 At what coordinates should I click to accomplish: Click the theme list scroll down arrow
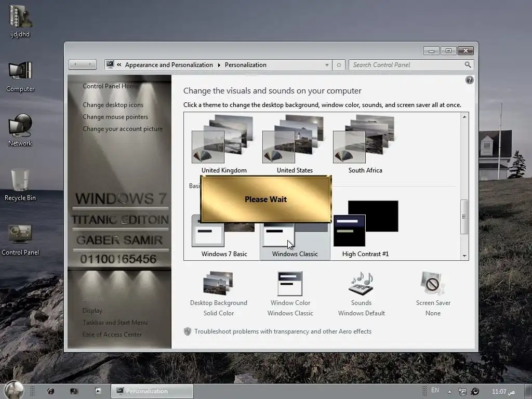[464, 256]
